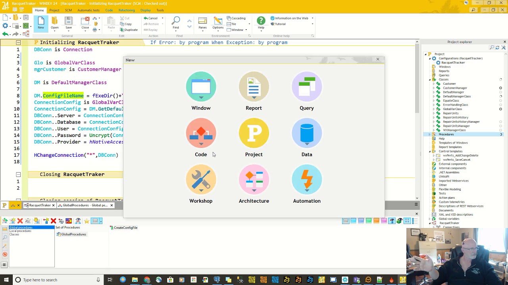The width and height of the screenshot is (508, 285).
Task: Click the Tutorial link in Online help
Action: 278,24
